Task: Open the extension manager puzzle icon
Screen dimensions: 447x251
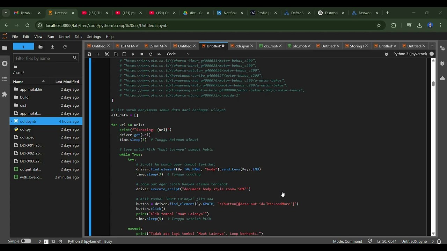Action: click(5, 94)
